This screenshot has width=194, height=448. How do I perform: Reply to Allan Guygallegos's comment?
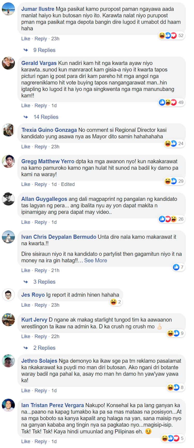pos(41,222)
